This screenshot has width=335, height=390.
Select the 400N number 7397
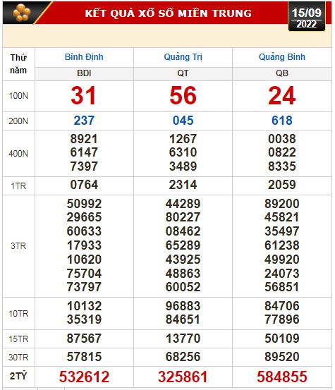click(84, 166)
